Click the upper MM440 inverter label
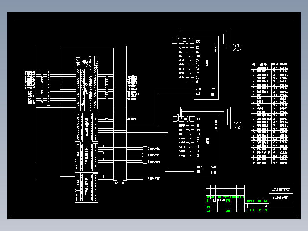 click(x=207, y=63)
